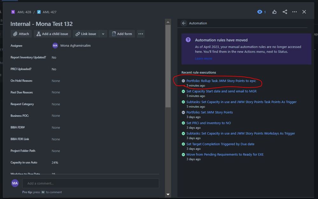Set the On Hold Reason field
Screen dimensions: 318x199
56,81
